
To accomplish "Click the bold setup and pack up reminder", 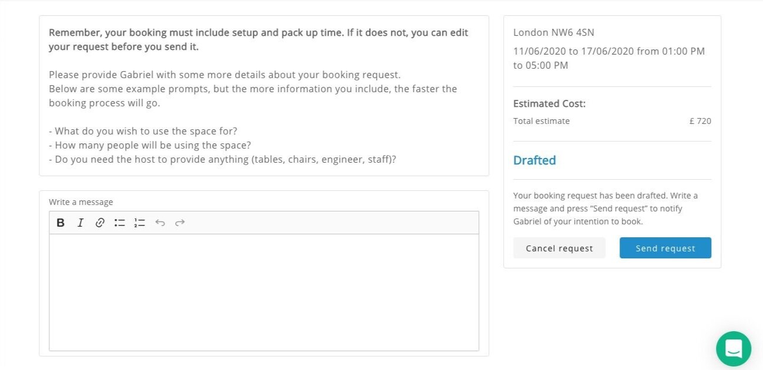I will (x=259, y=39).
